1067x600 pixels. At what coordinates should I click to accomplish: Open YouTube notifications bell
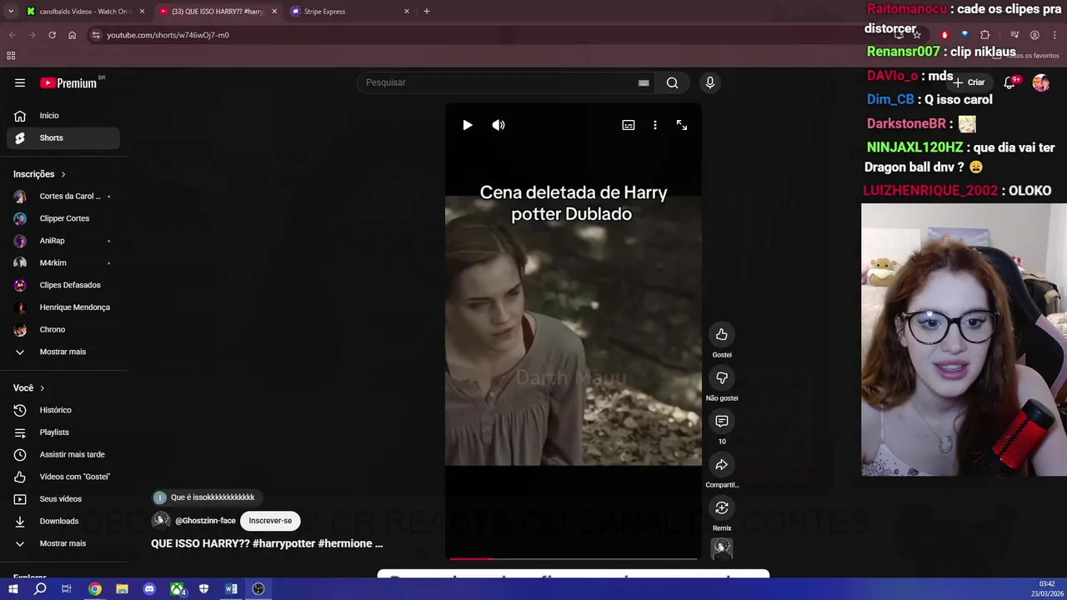click(x=1010, y=82)
